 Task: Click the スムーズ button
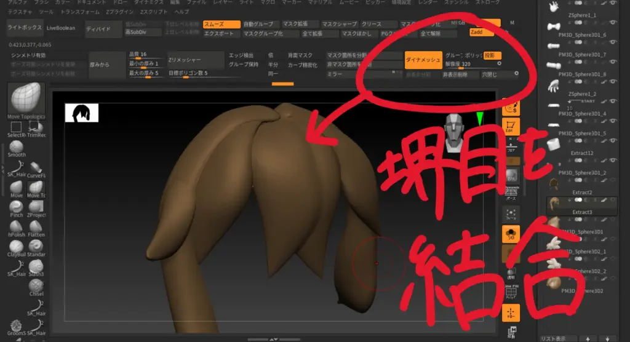pos(221,25)
